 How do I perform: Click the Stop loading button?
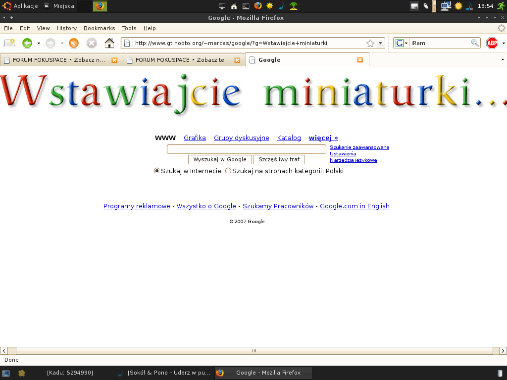coord(92,43)
